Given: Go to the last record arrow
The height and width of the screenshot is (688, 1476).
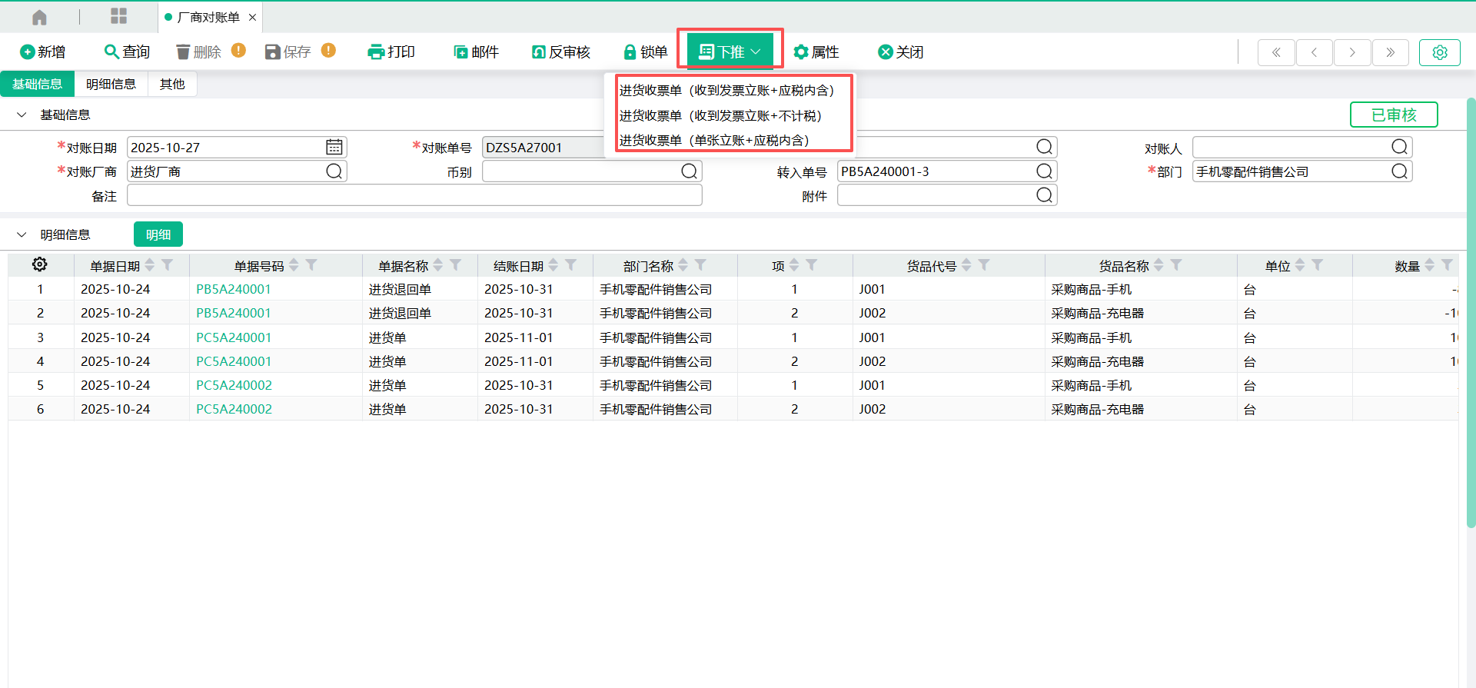Looking at the screenshot, I should click(x=1390, y=52).
